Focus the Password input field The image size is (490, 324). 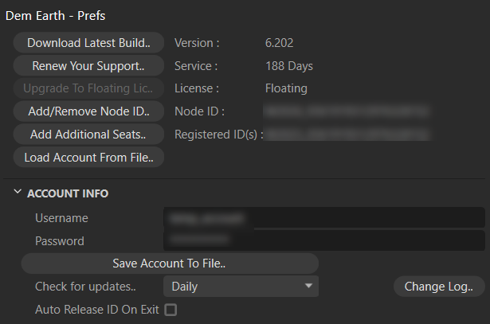324,240
